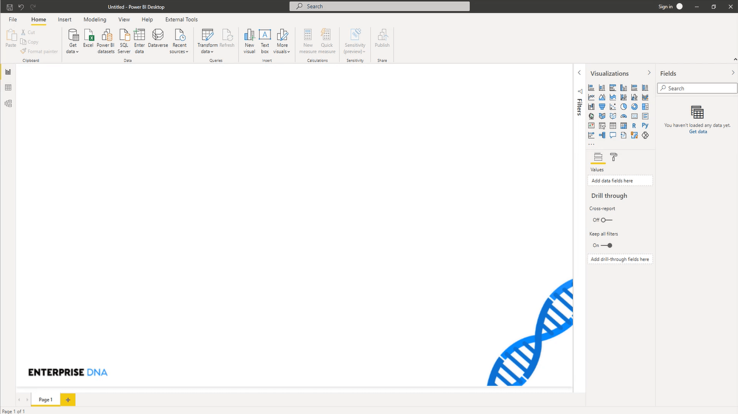Screen dimensions: 738x414
Task: Insert a Donut chart visual
Action: (x=634, y=107)
